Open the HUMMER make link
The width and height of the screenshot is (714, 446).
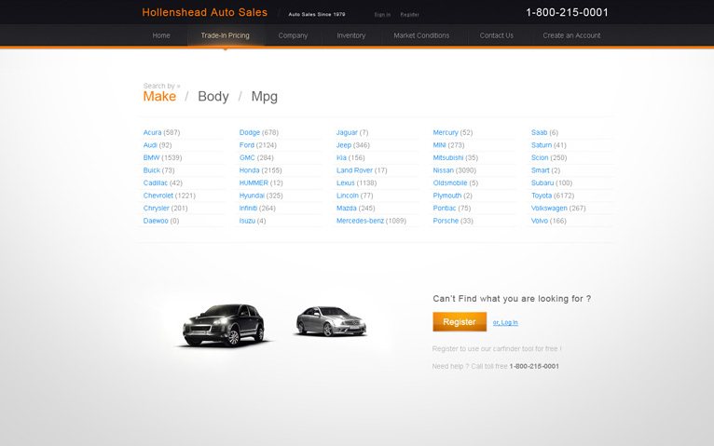pos(254,182)
